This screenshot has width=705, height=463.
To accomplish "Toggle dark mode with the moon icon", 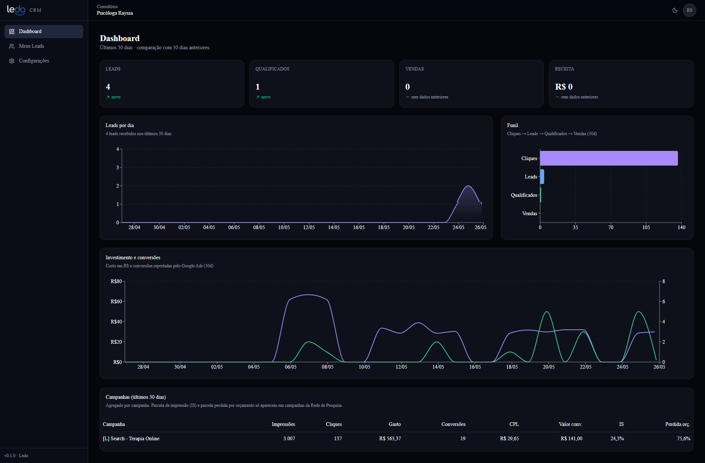I will click(675, 10).
